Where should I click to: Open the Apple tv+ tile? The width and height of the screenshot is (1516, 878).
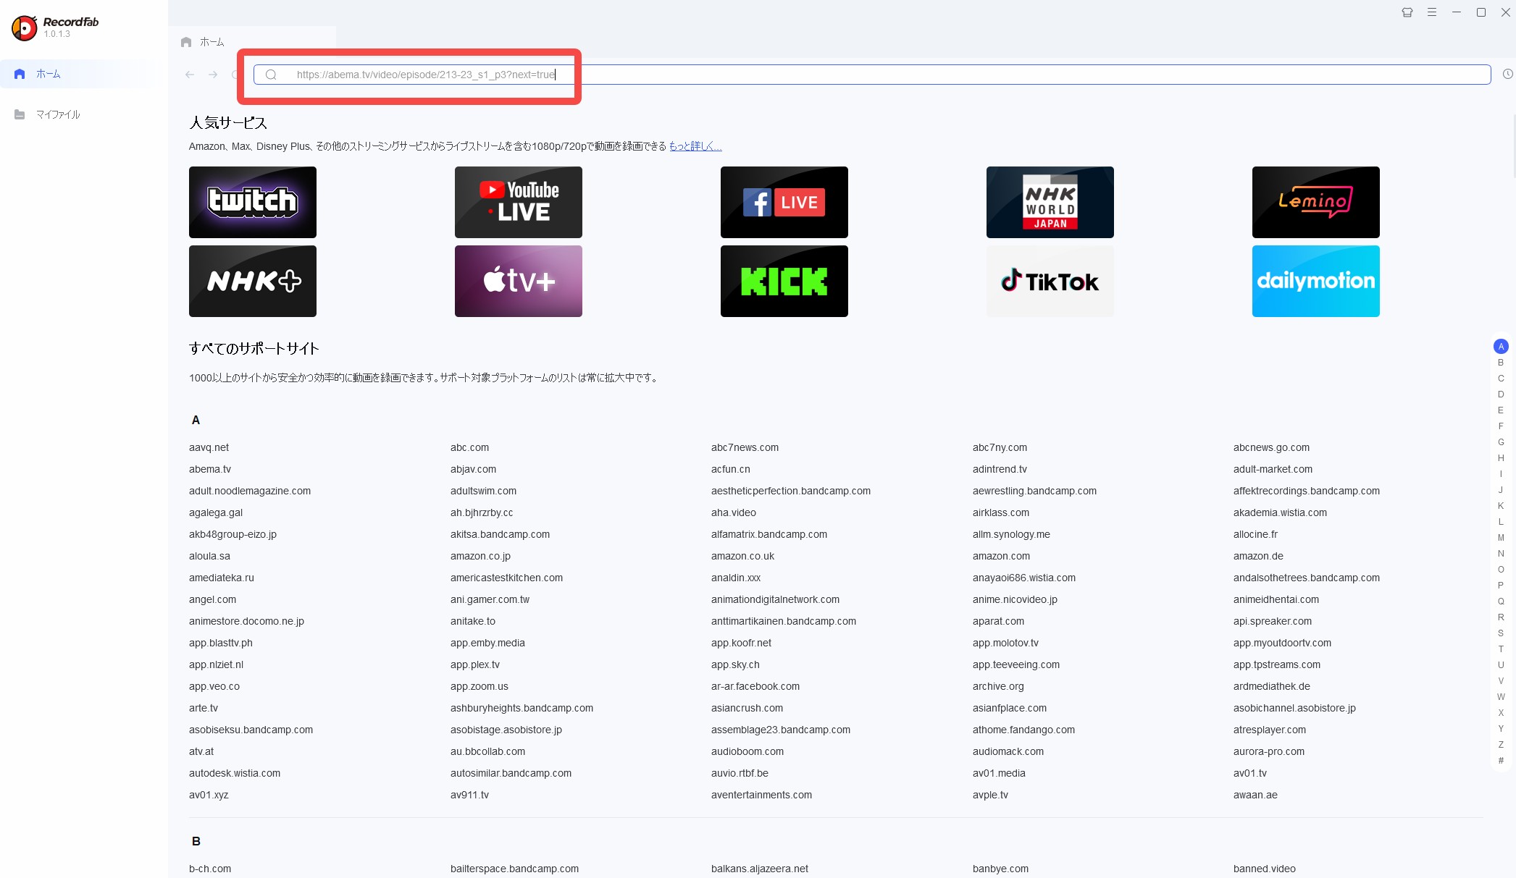coord(519,281)
